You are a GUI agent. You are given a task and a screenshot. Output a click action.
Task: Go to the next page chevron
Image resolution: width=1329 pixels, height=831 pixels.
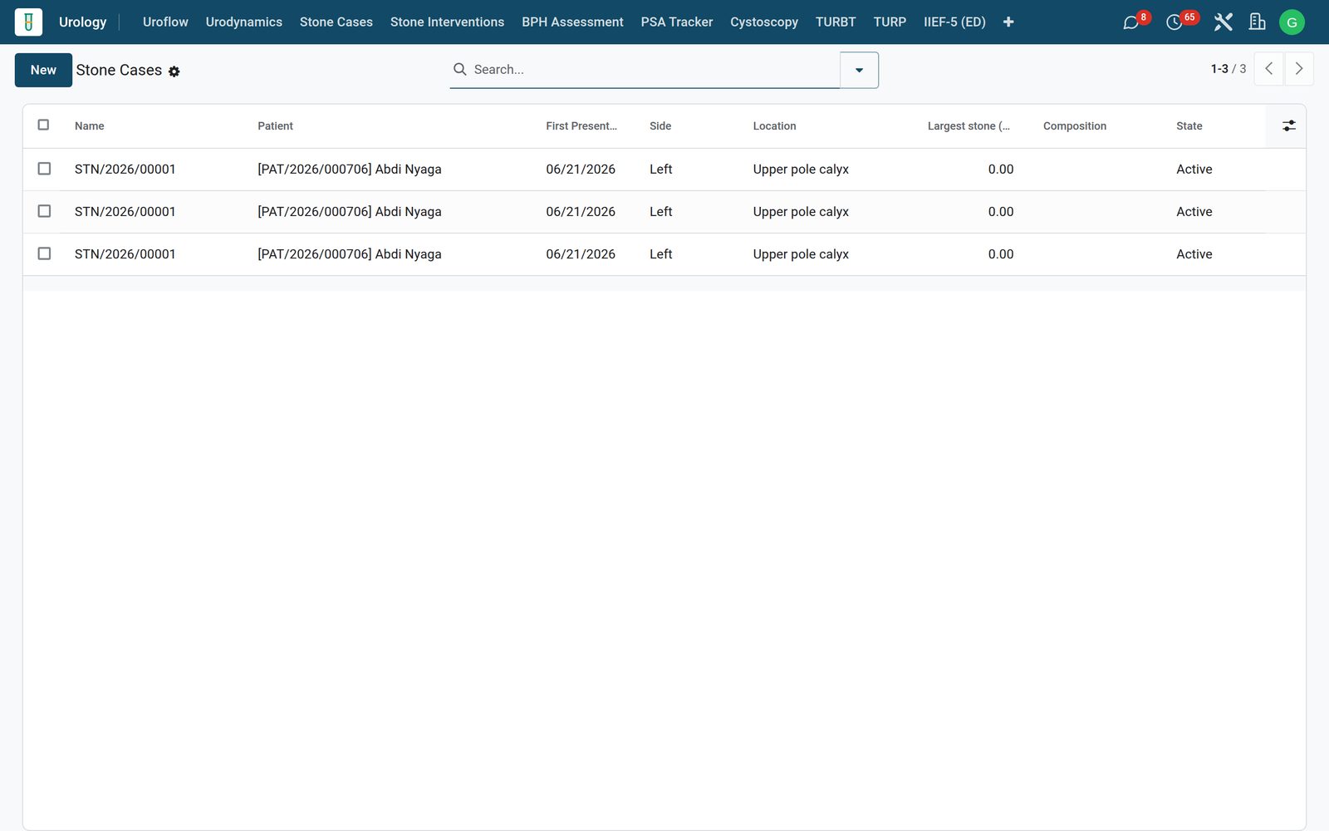point(1299,69)
